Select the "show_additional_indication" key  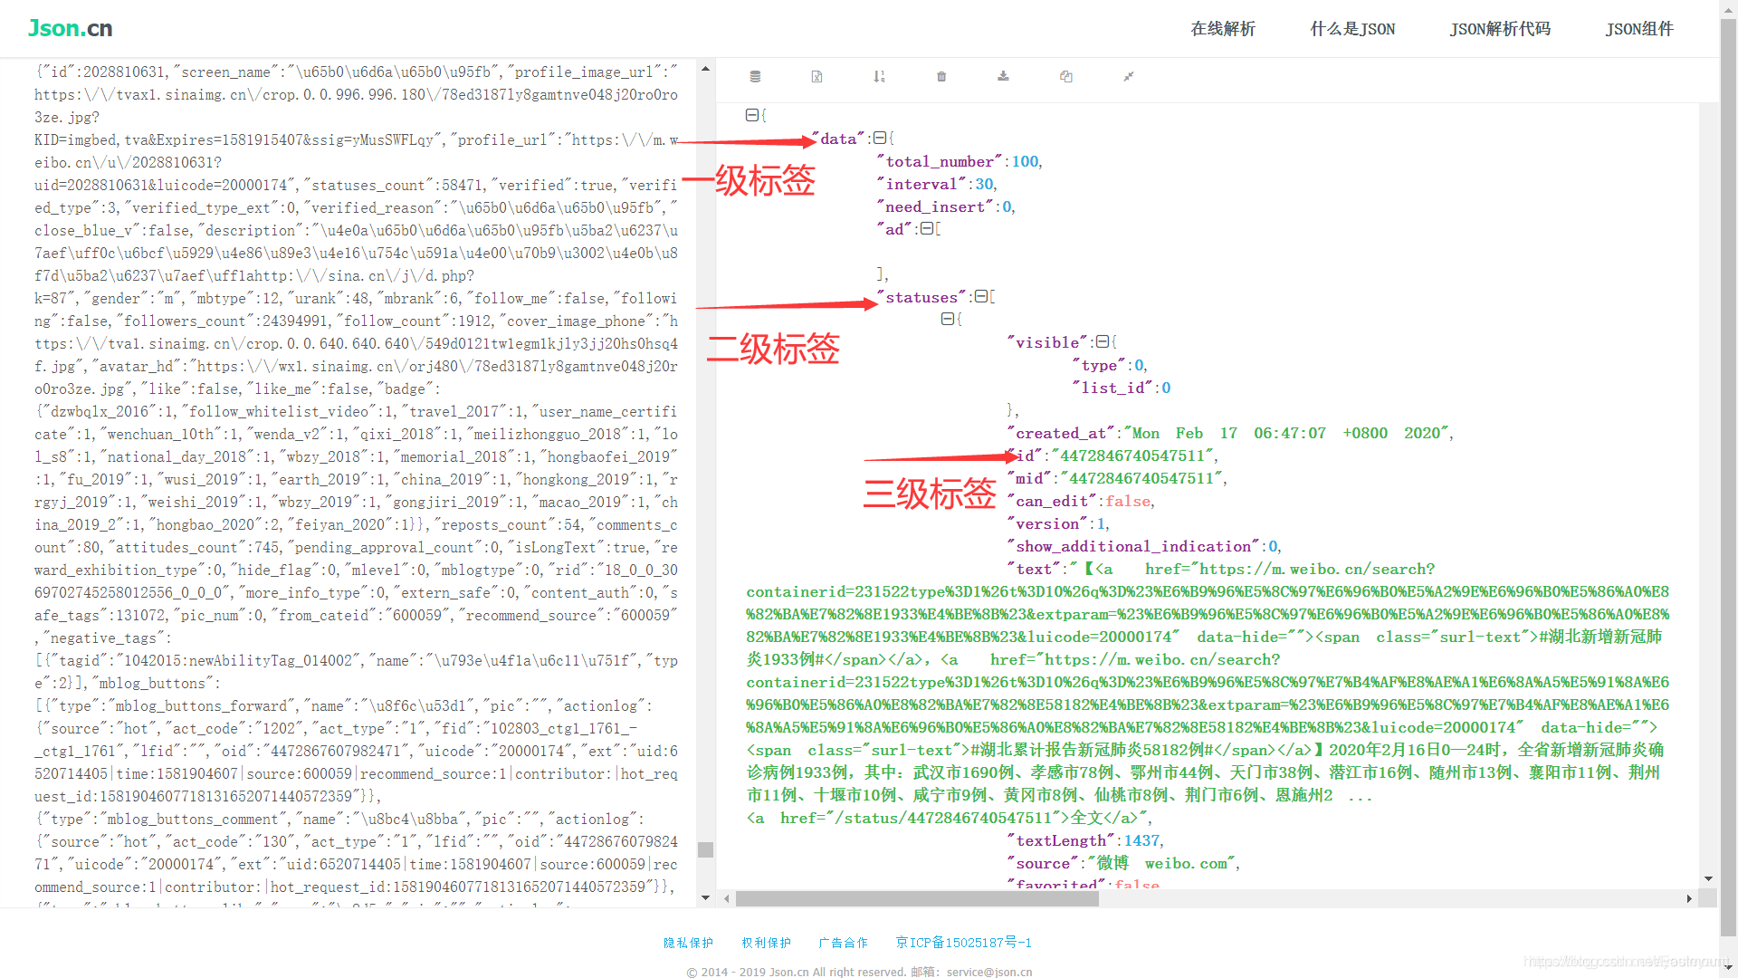pos(1133,546)
